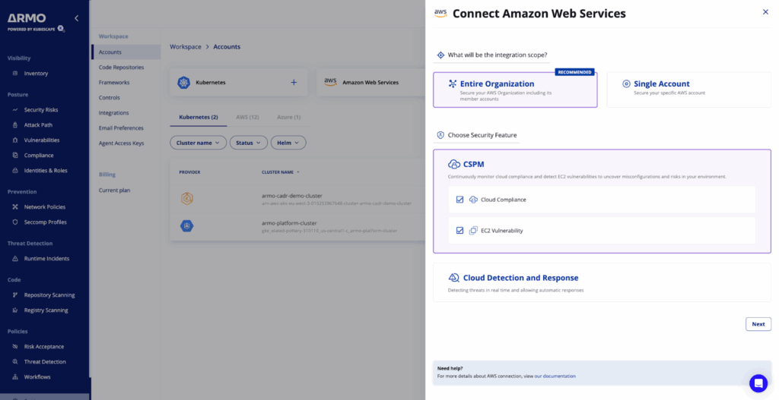This screenshot has width=779, height=400.
Task: Switch to the AWS (12) tab
Action: tap(247, 118)
